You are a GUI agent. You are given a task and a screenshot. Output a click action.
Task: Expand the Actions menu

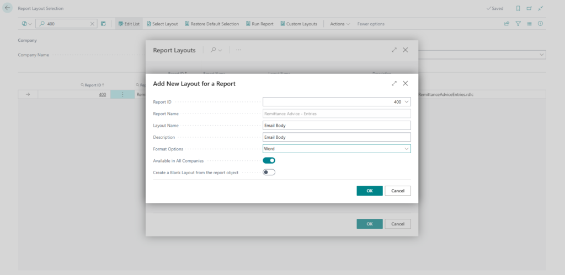pyautogui.click(x=340, y=24)
